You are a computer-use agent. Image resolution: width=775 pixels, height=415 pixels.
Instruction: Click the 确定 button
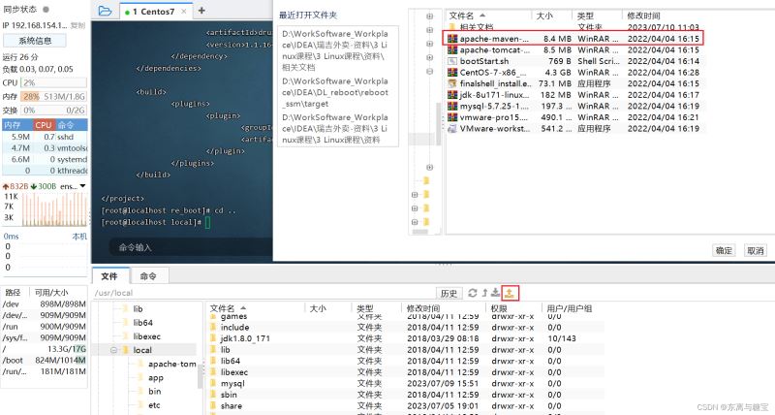click(724, 250)
